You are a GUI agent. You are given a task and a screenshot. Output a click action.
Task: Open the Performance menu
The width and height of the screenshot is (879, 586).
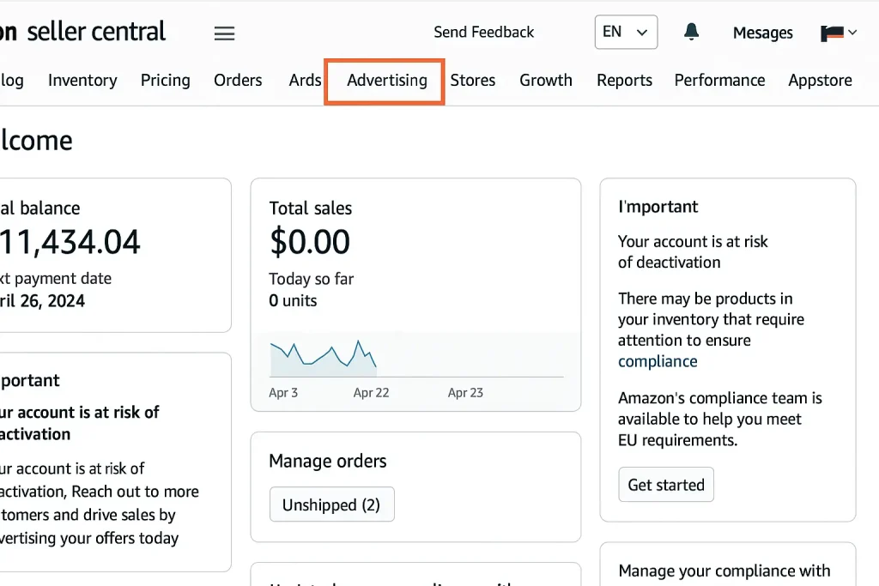(x=719, y=81)
